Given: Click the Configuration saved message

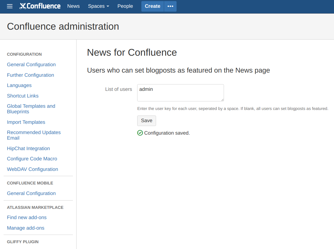Looking at the screenshot, I should point(167,133).
